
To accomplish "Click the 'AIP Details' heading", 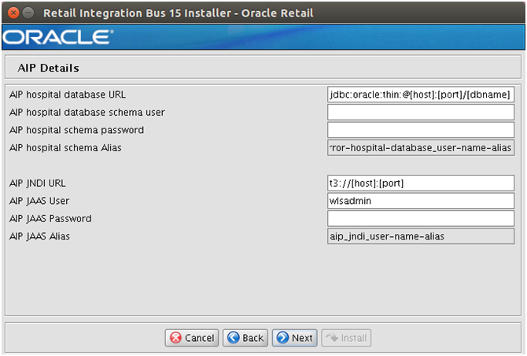I will click(49, 68).
